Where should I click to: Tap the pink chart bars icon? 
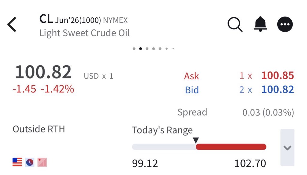click(42, 162)
